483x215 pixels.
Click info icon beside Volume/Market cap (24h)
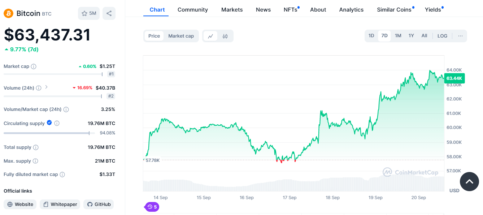coord(66,109)
